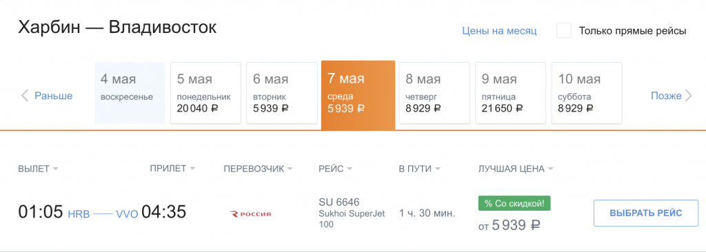Screen dimensions: 706x252
Task: Open РЕЙС column sort dropdown
Action: click(x=336, y=169)
